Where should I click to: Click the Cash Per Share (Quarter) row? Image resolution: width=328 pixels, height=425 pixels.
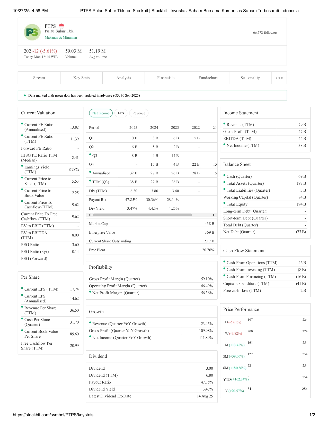(x=50, y=322)
